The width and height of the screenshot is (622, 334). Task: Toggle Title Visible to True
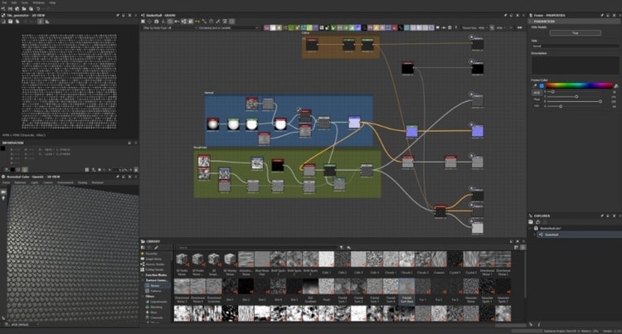point(575,32)
